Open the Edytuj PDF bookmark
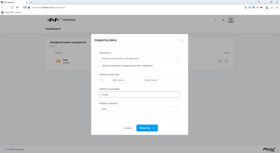 [11, 12]
